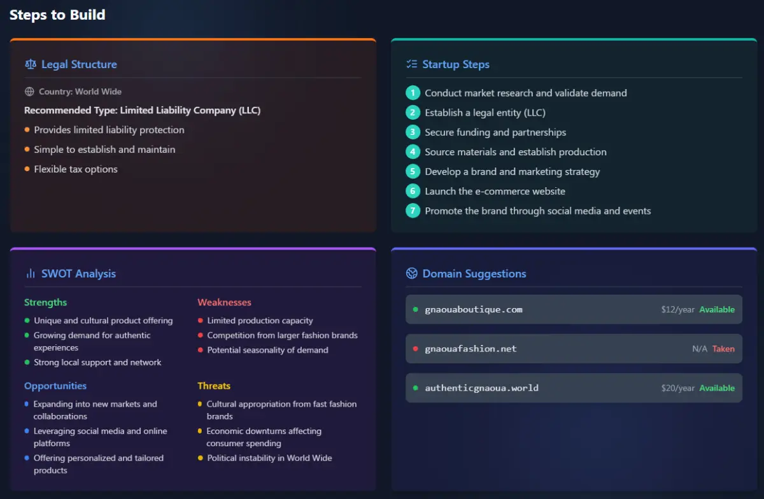Viewport: 764px width, 499px height.
Task: Click the green status dot for gnaouaboutique.com
Action: [416, 309]
